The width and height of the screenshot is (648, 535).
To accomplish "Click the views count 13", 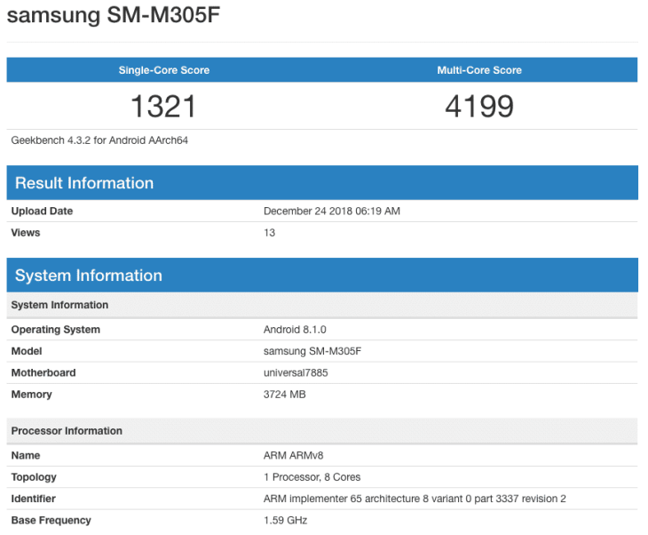I will tap(270, 233).
